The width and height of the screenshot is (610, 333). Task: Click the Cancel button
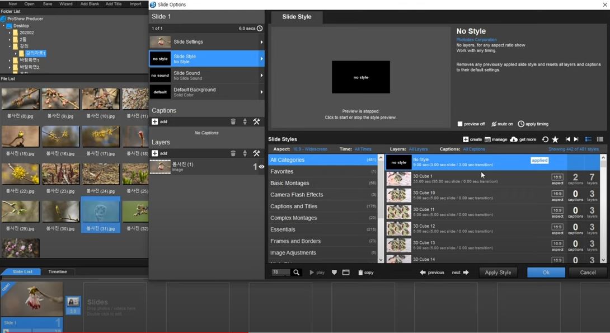pyautogui.click(x=588, y=273)
